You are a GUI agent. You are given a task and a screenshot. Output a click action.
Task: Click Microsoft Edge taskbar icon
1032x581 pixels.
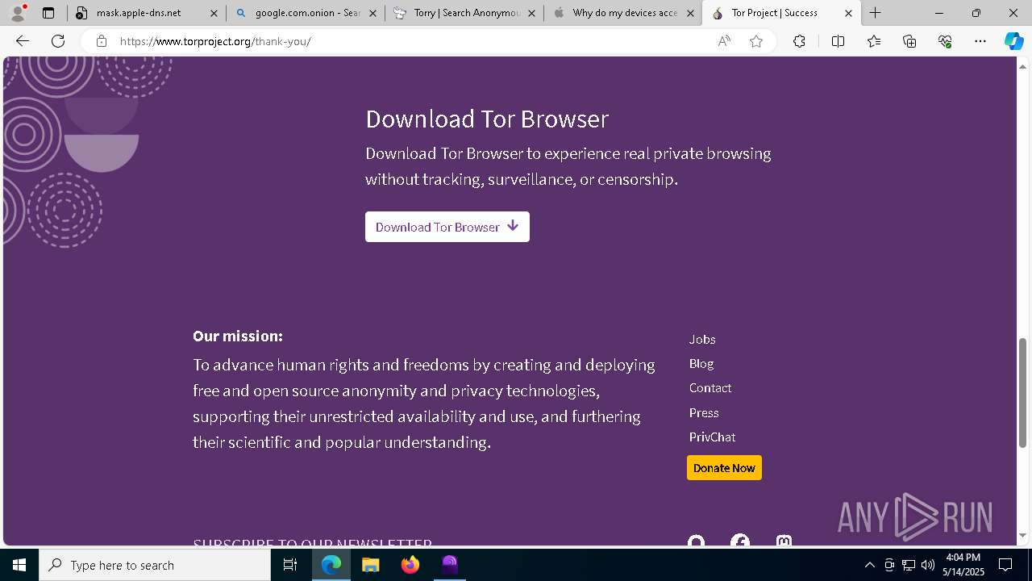coord(331,565)
